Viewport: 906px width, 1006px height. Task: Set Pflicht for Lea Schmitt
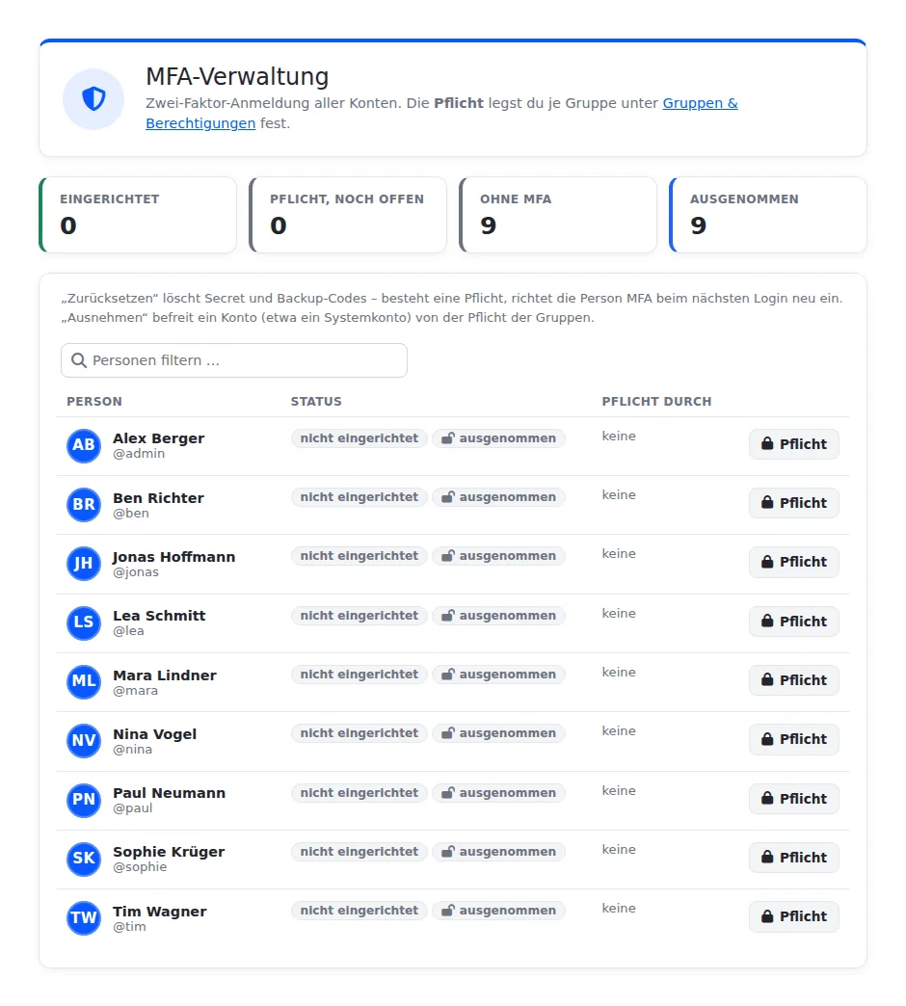click(x=793, y=622)
